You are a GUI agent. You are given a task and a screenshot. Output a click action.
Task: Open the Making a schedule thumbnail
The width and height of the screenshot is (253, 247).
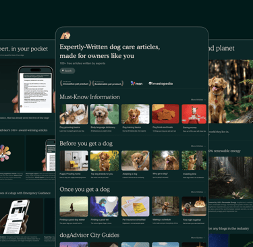pos(165,207)
